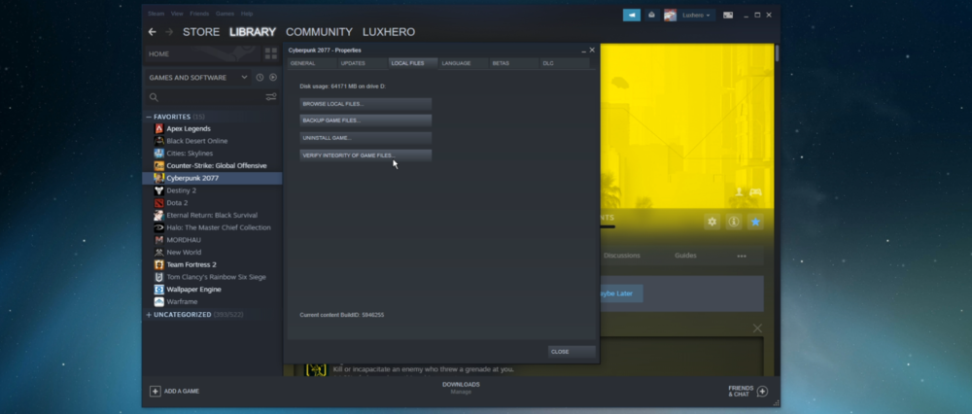This screenshot has width=972, height=414.
Task: Select the Dota 2 game icon
Action: point(159,203)
